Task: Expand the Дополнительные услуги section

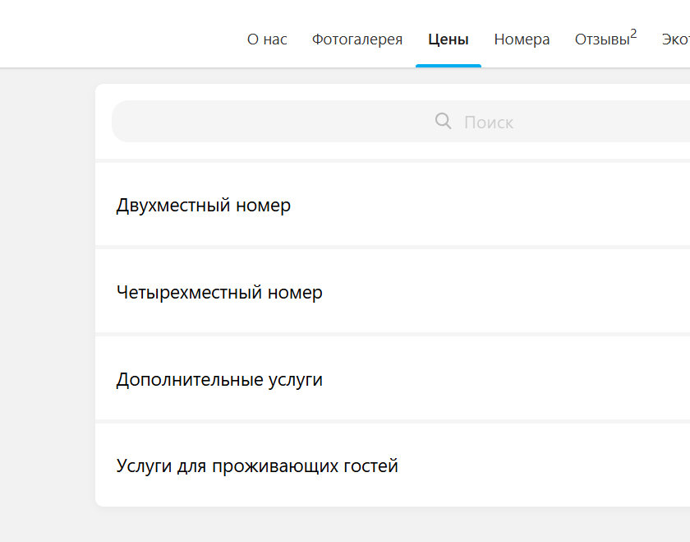Action: tap(393, 378)
